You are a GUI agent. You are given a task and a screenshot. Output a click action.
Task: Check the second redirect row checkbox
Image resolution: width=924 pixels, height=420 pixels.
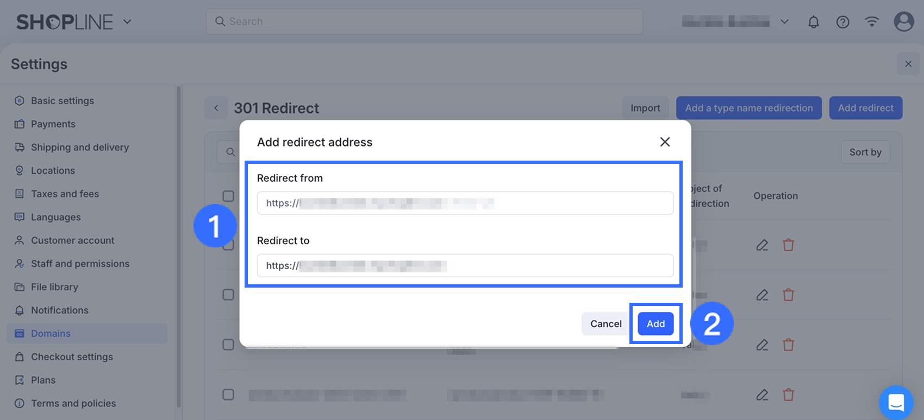click(228, 295)
